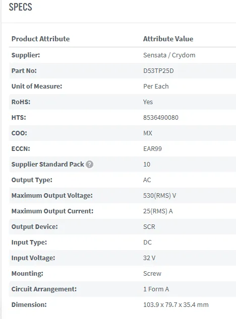This screenshot has width=236, height=319.
Task: Select the HTS code 8536490080
Action: (x=160, y=117)
